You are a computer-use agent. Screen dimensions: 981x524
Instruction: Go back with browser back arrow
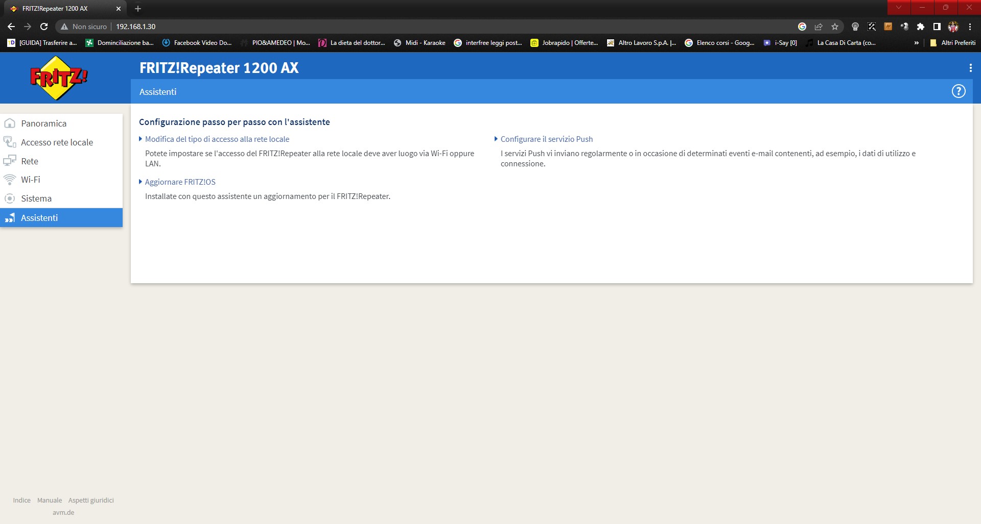[x=11, y=27]
